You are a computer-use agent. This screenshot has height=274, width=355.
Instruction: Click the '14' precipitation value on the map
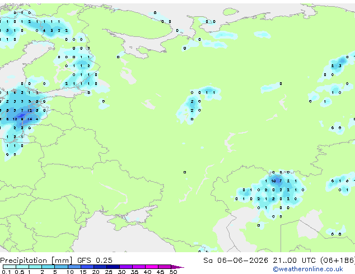30,119
